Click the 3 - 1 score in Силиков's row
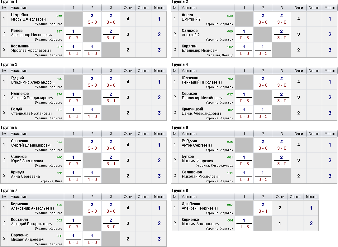The width and height of the screenshot is (338, 247). [111, 164]
